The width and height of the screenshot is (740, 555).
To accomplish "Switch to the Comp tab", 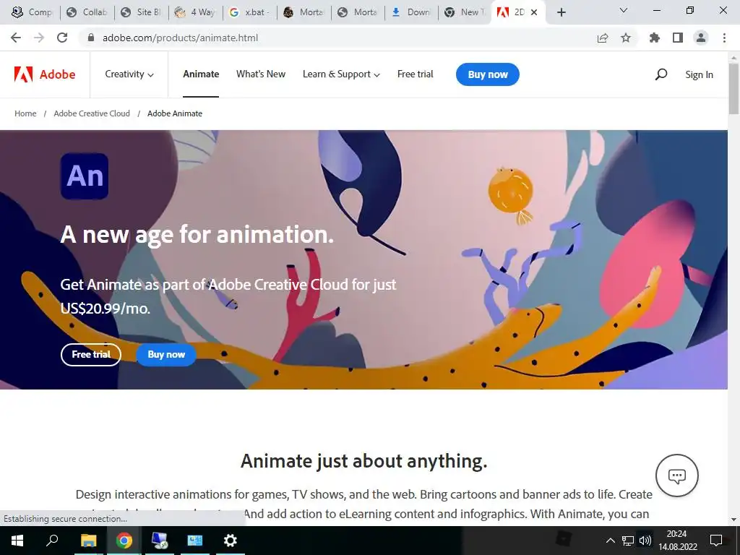I will point(32,12).
